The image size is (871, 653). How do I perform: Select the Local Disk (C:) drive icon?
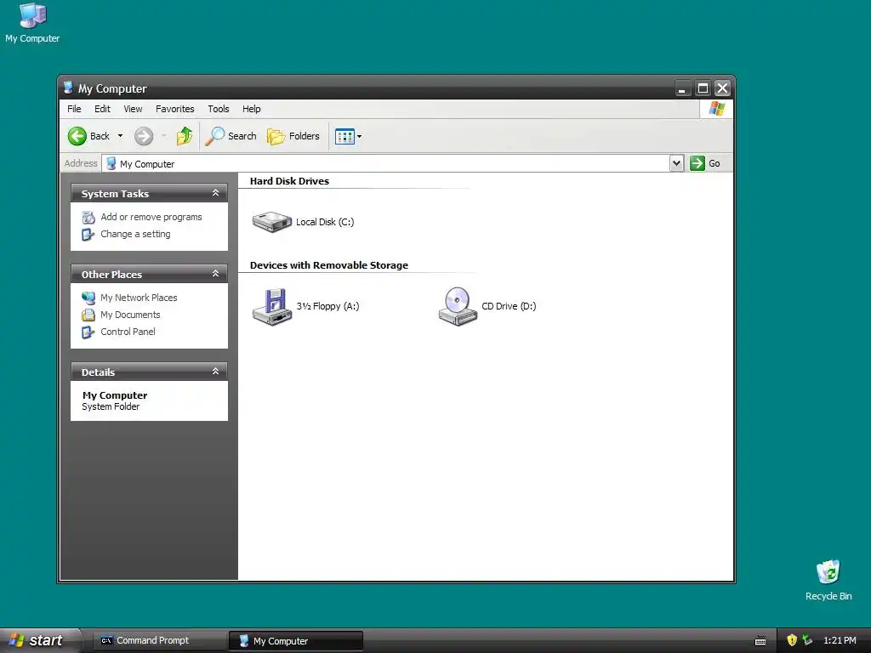271,222
